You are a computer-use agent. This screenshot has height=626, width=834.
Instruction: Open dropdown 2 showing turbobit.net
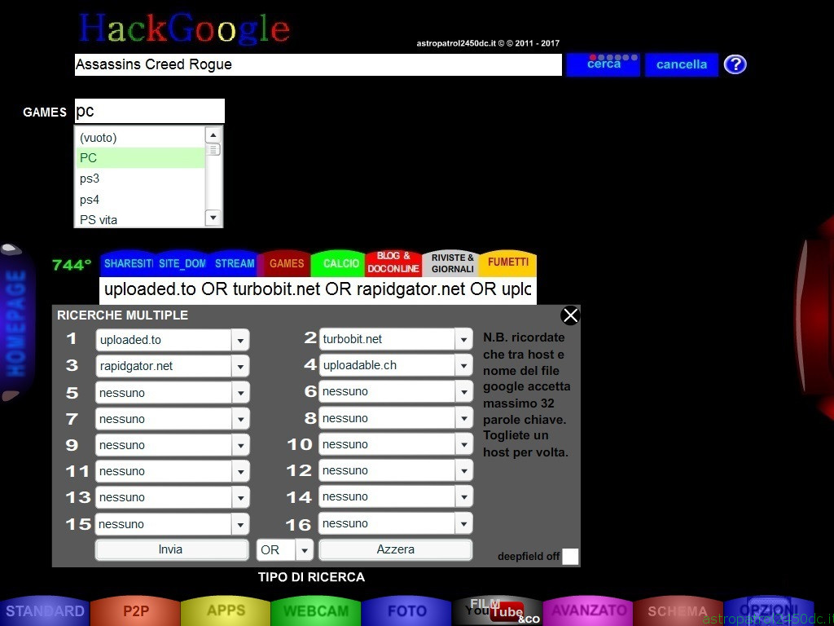pyautogui.click(x=396, y=338)
